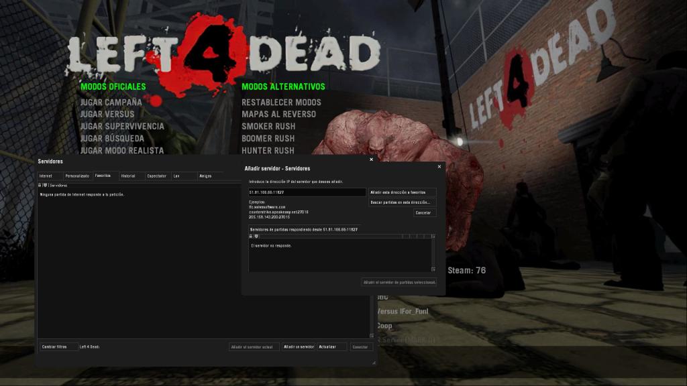The width and height of the screenshot is (687, 386).
Task: Select Restablecer Modos option
Action: [281, 103]
